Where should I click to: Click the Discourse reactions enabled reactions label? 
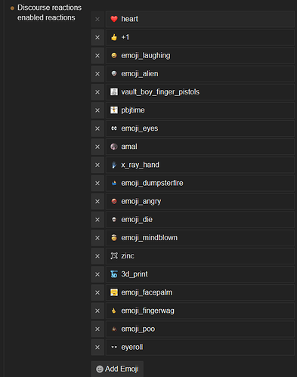pos(49,13)
